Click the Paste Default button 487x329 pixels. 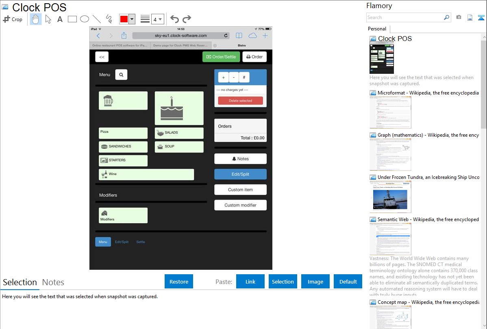point(348,282)
